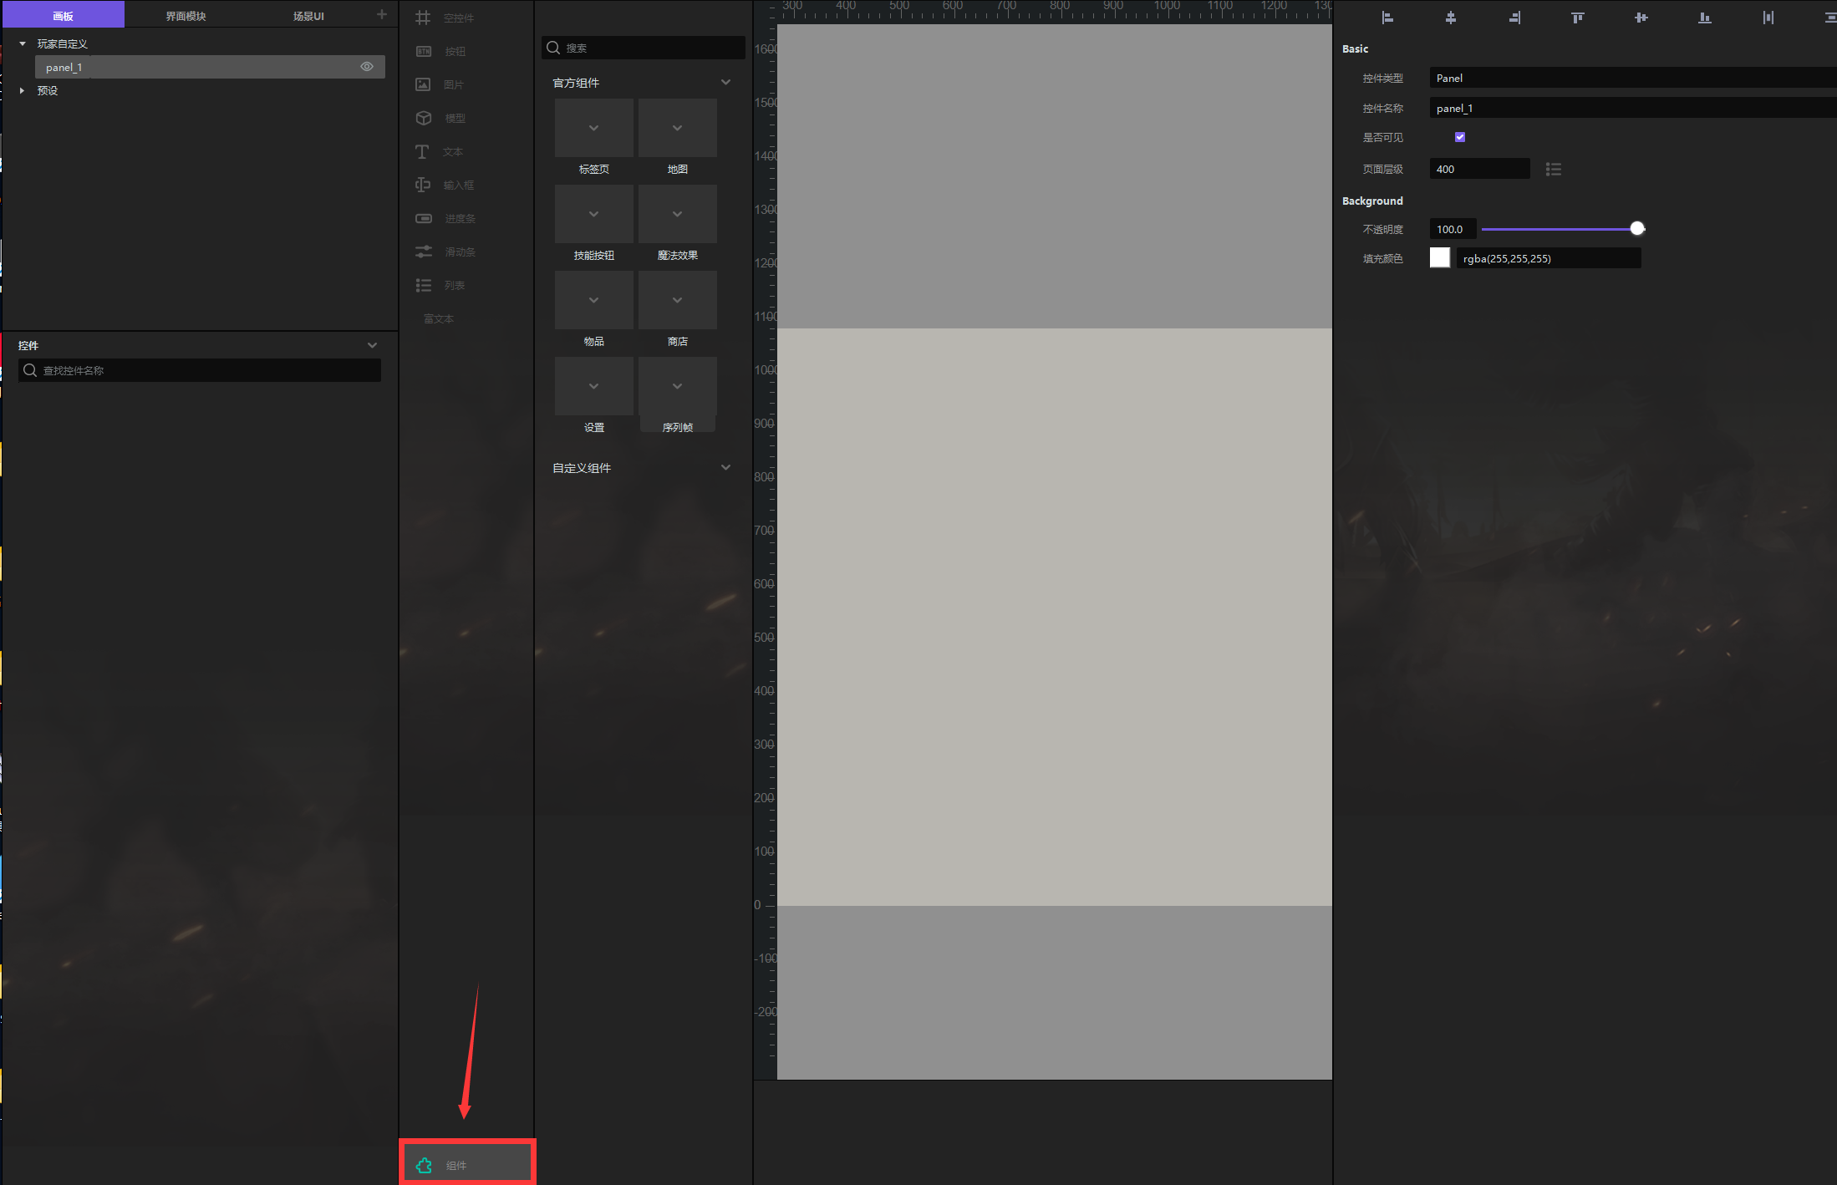Collapse the 官方组件 section
This screenshot has width=1837, height=1185.
[x=725, y=82]
